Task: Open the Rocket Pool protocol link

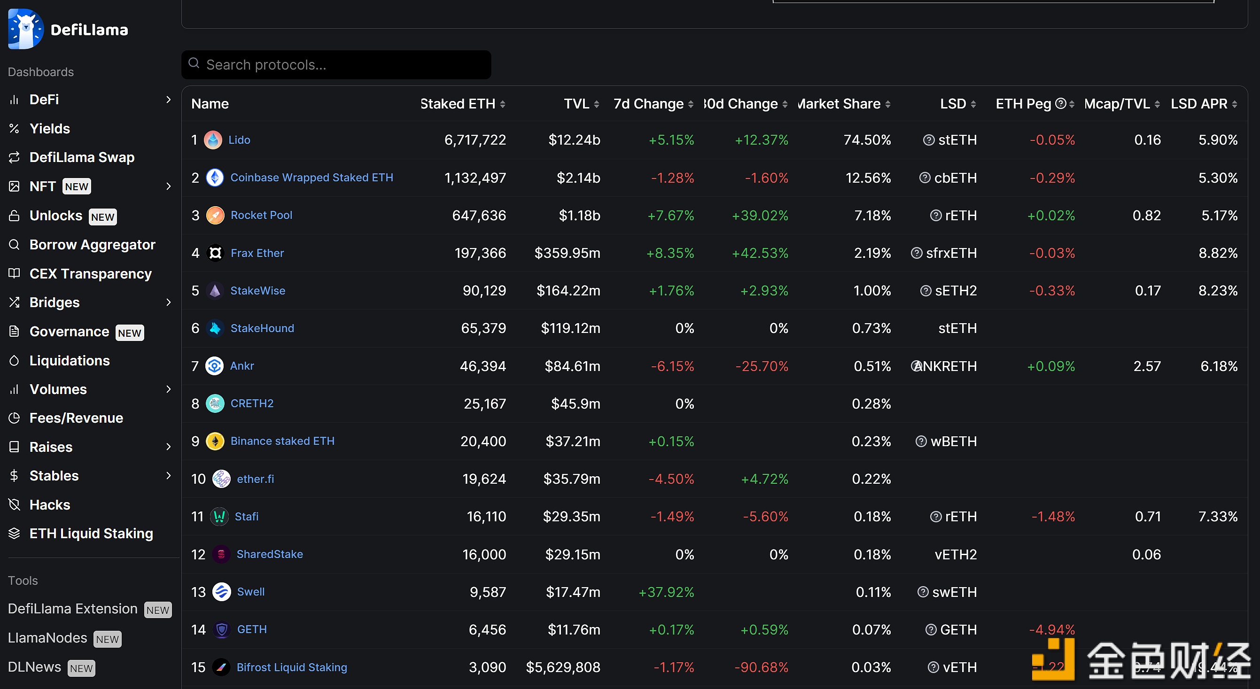Action: click(x=261, y=216)
